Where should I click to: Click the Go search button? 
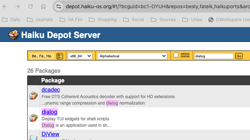(239, 56)
